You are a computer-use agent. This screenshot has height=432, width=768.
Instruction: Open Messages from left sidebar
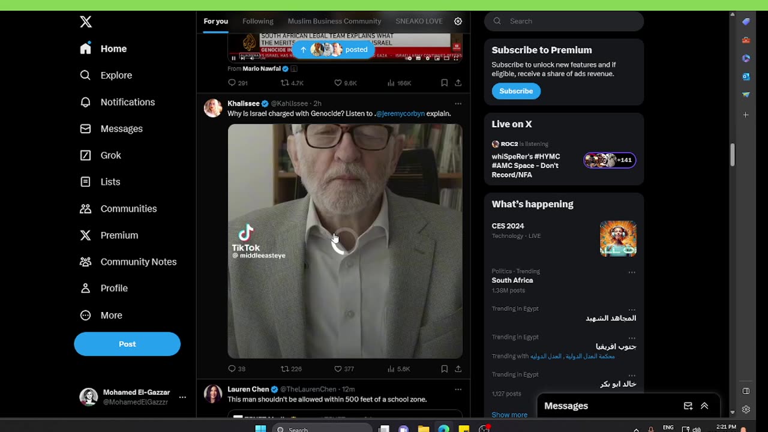[111, 128]
